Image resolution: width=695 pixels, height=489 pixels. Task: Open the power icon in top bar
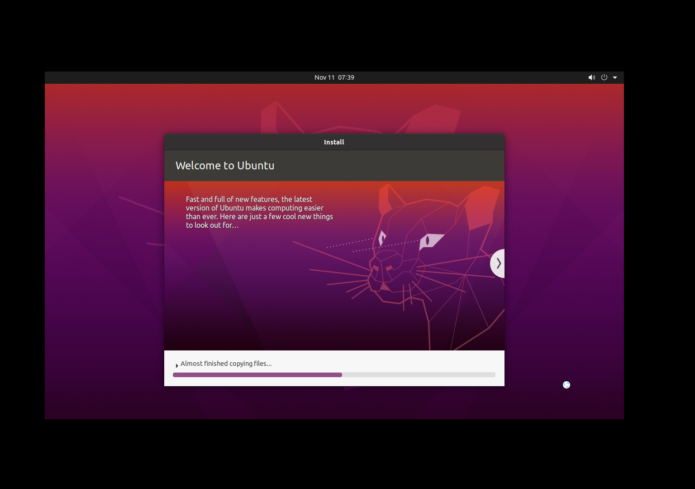pyautogui.click(x=604, y=77)
